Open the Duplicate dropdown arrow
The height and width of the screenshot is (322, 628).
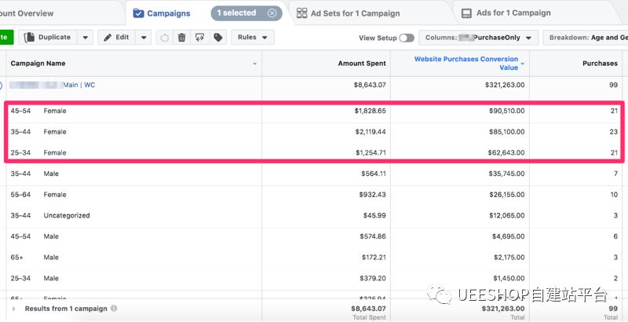tap(85, 38)
